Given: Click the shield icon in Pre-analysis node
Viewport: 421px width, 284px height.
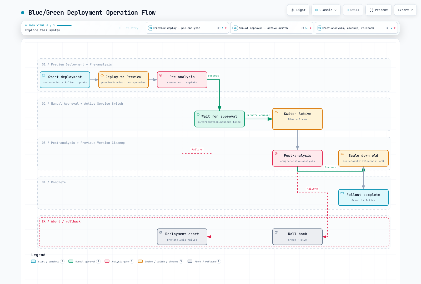Looking at the screenshot, I should coord(161,75).
